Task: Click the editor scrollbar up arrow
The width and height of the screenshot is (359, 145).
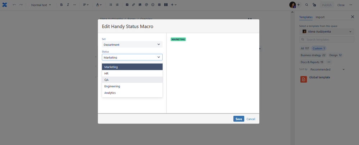Action: click(x=292, y=12)
